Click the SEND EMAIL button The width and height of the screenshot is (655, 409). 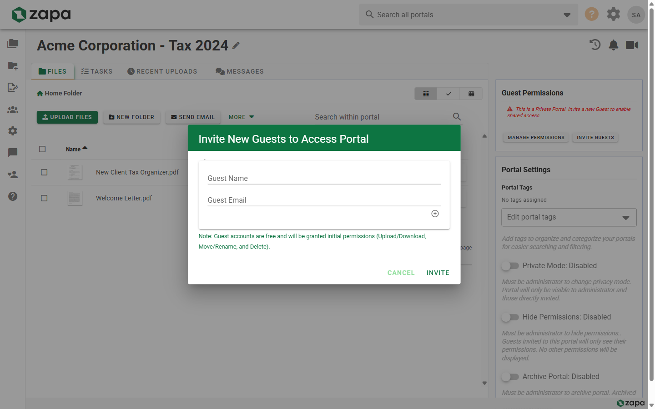tap(193, 117)
